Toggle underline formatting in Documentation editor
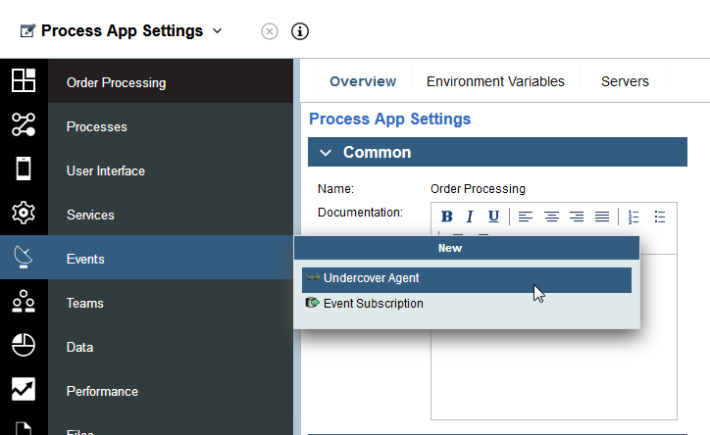This screenshot has height=435, width=710. 493,217
